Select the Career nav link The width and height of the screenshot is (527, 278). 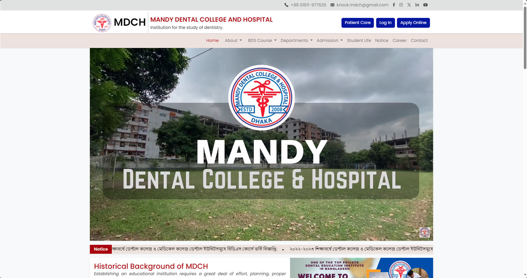[x=400, y=40]
